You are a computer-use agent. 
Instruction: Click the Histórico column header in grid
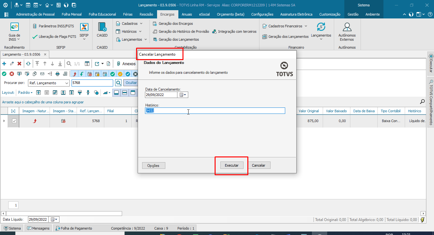tap(415, 111)
